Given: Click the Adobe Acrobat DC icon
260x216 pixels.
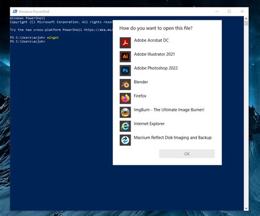Looking at the screenshot, I should click(x=125, y=43).
